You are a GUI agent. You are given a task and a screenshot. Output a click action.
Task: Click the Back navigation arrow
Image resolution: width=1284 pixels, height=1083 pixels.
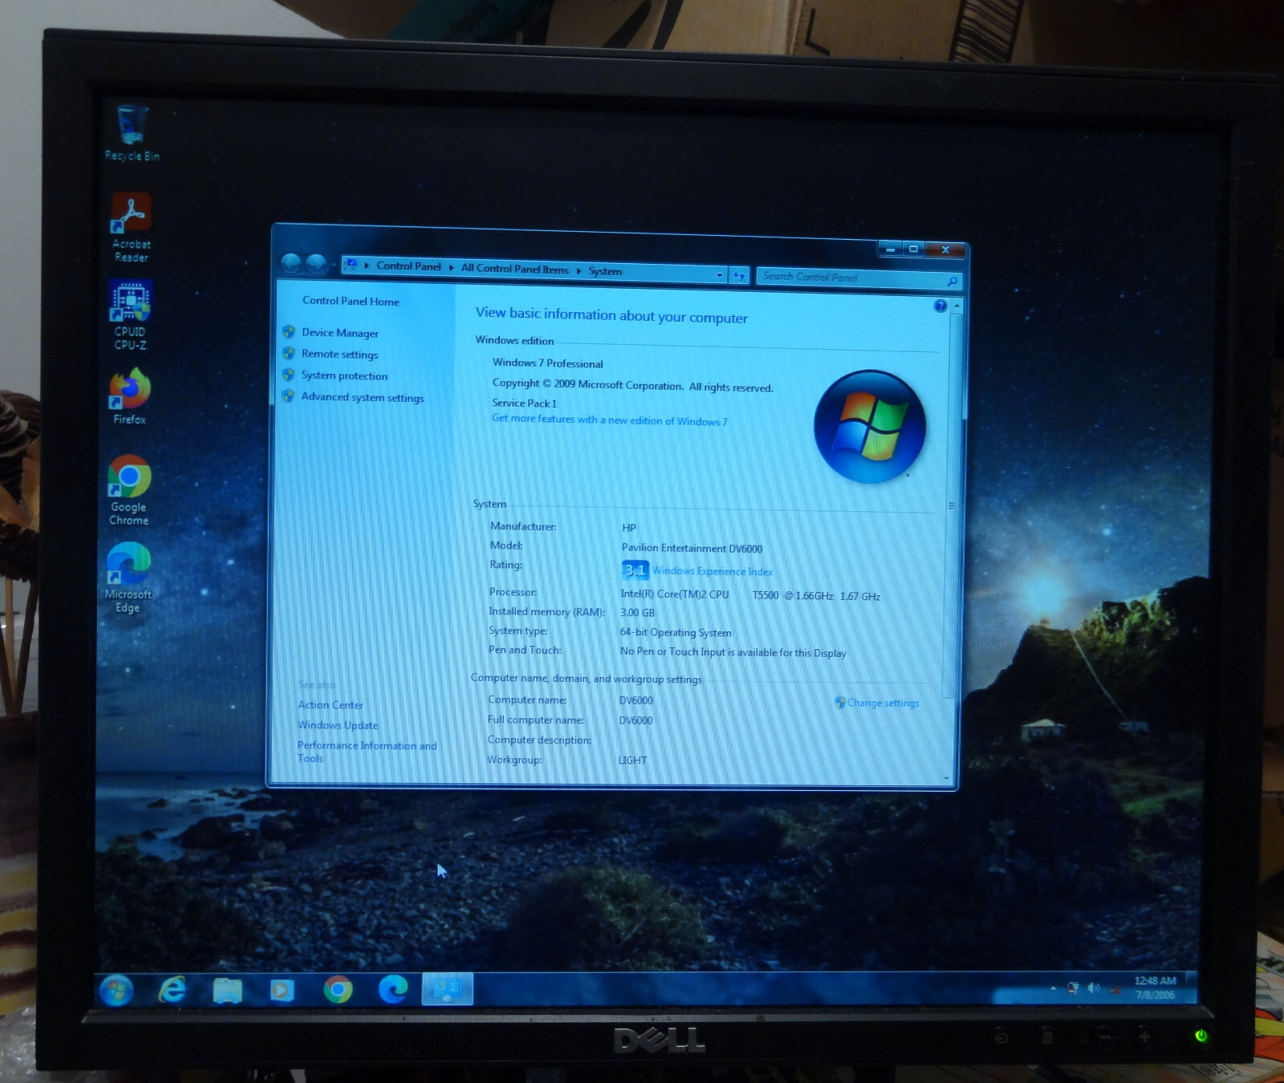point(291,262)
